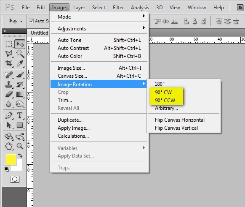Select the History Brush tool
245x207 pixels.
click(x=20, y=84)
